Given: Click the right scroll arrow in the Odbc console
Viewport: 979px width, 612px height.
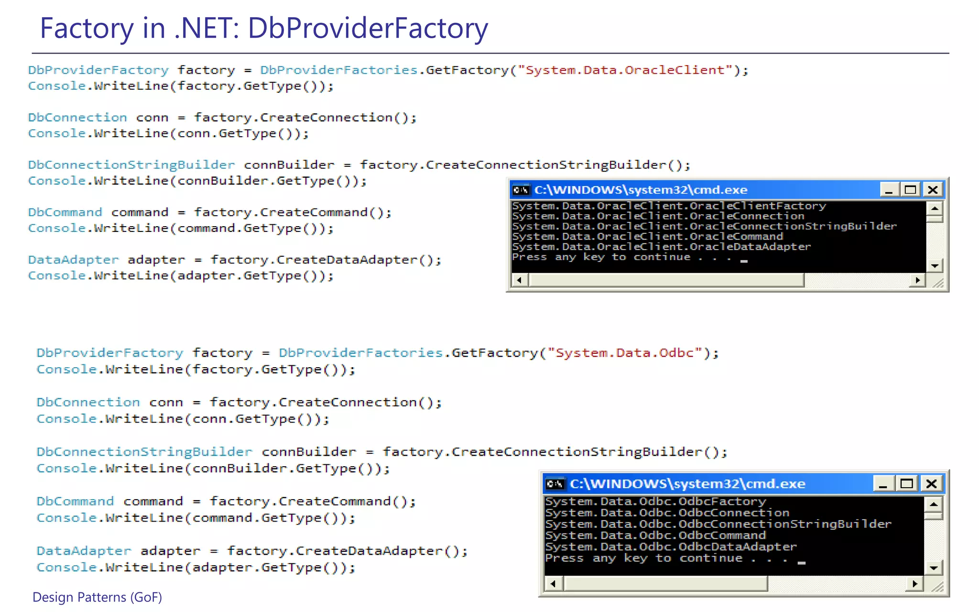Looking at the screenshot, I should (x=915, y=584).
